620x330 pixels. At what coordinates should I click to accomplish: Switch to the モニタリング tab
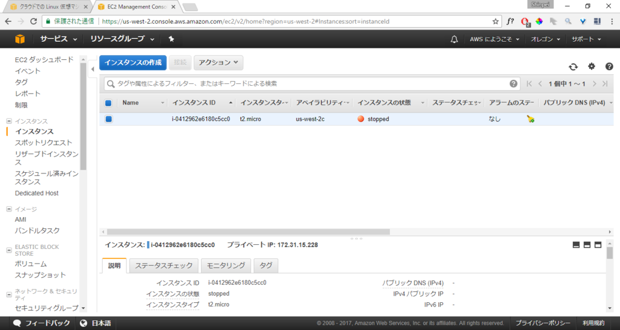click(226, 266)
